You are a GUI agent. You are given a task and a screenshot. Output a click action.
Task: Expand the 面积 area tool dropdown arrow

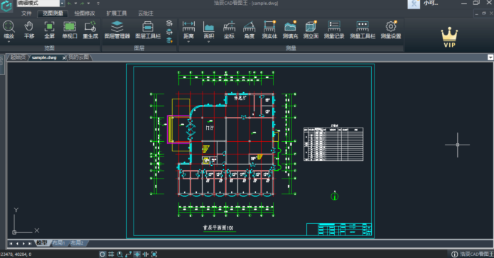pos(208,42)
